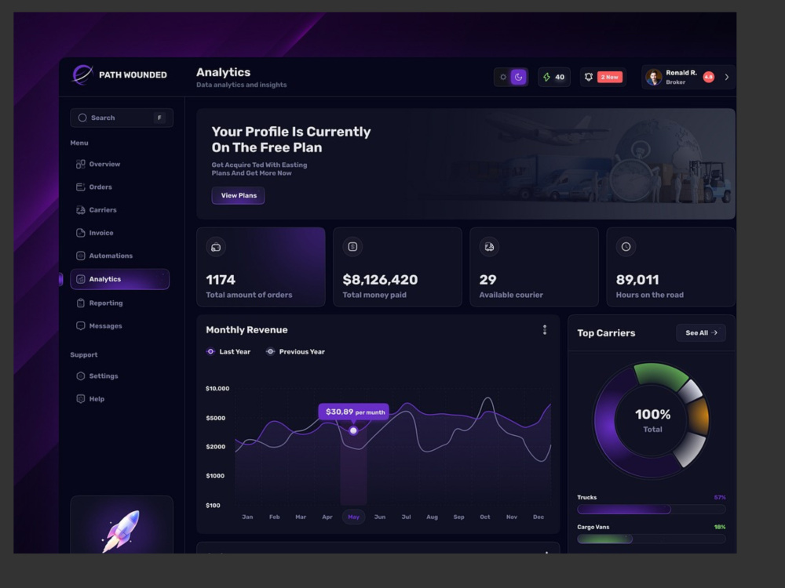Select the Oct month label
This screenshot has width=785, height=588.
point(485,517)
